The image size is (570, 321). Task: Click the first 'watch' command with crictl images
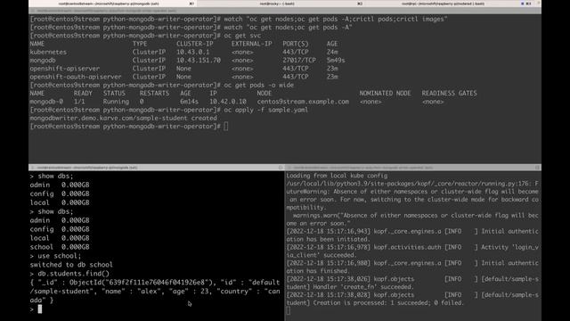pyautogui.click(x=336, y=19)
